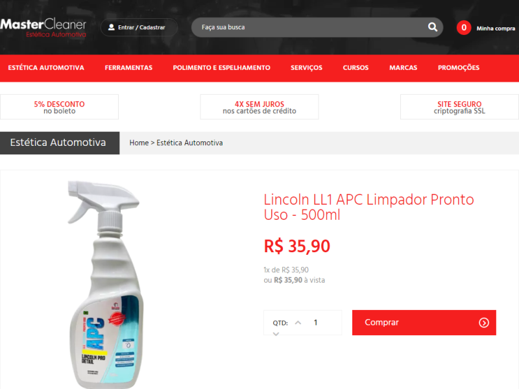This screenshot has height=389, width=519.
Task: Open the Marcas menu item
Action: [x=403, y=68]
